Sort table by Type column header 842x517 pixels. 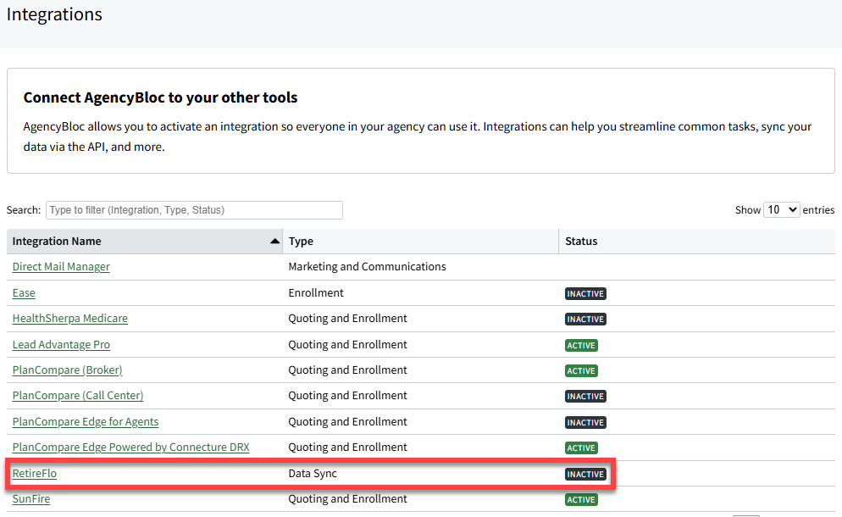420,242
